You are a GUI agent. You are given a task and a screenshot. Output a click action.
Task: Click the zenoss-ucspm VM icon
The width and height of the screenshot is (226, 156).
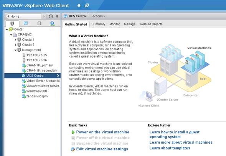click(24, 96)
